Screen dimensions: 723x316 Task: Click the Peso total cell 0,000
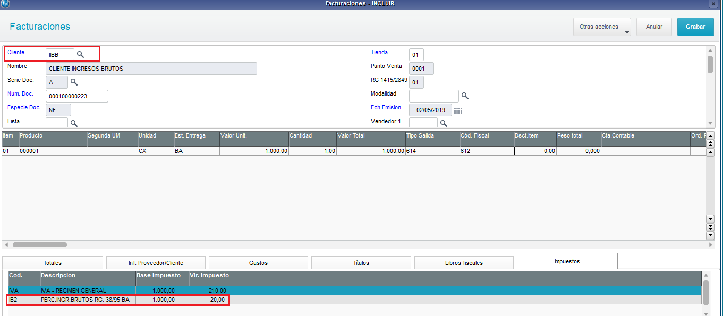click(579, 151)
